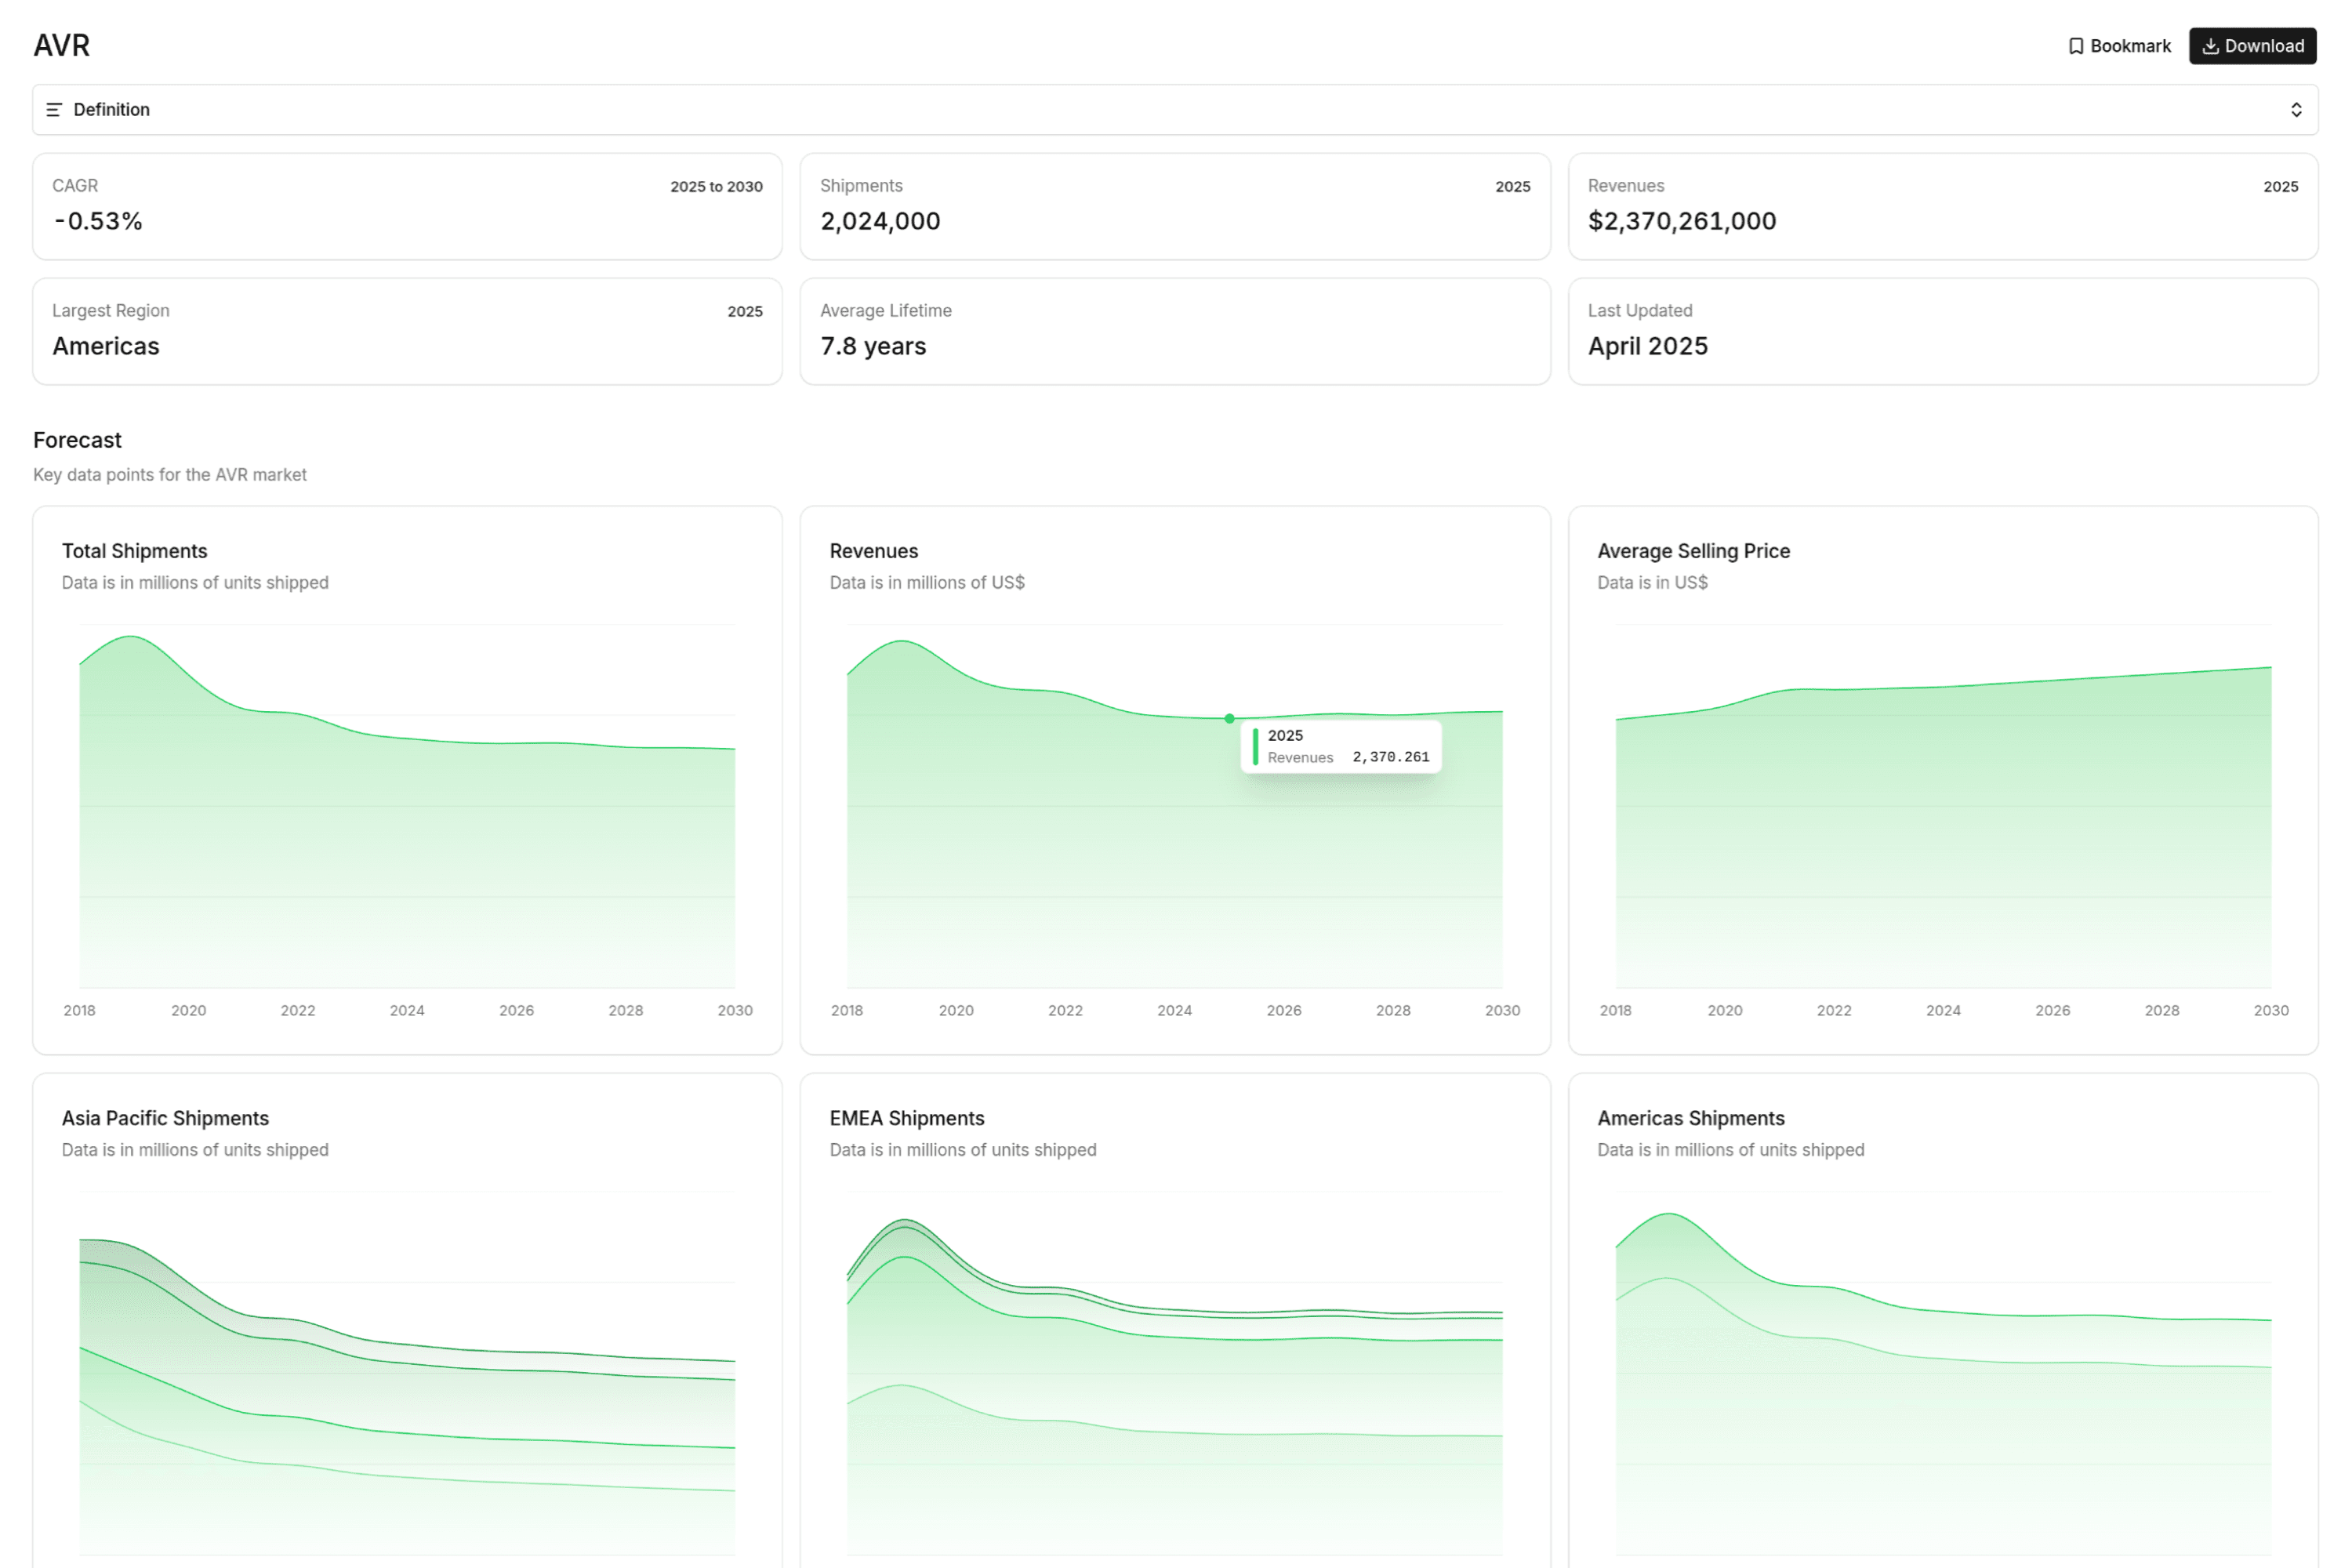Toggle the Definition section open
The width and height of the screenshot is (2352, 1568).
(x=1175, y=110)
